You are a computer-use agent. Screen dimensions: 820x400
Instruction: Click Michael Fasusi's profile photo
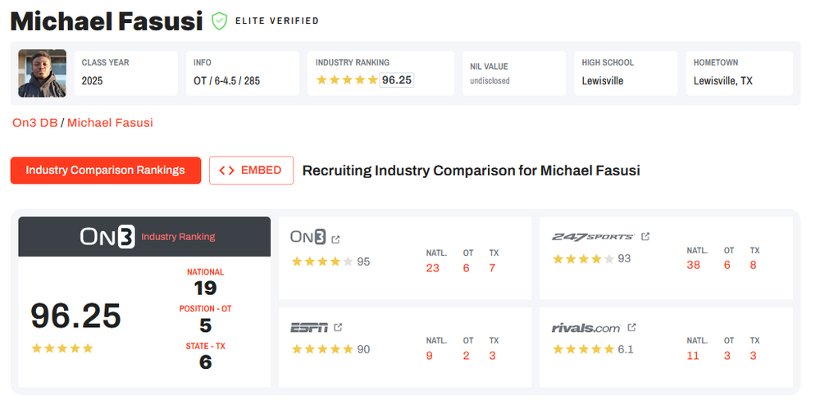click(42, 74)
